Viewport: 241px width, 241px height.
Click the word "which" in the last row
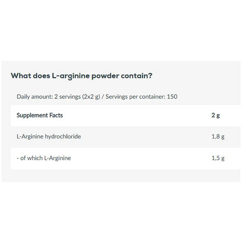point(35,158)
